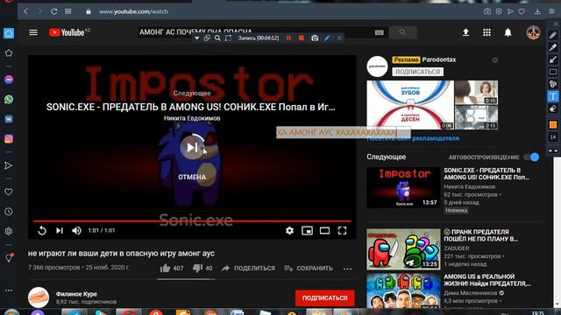Open WhatsApp in the browser sidebar

9,99
